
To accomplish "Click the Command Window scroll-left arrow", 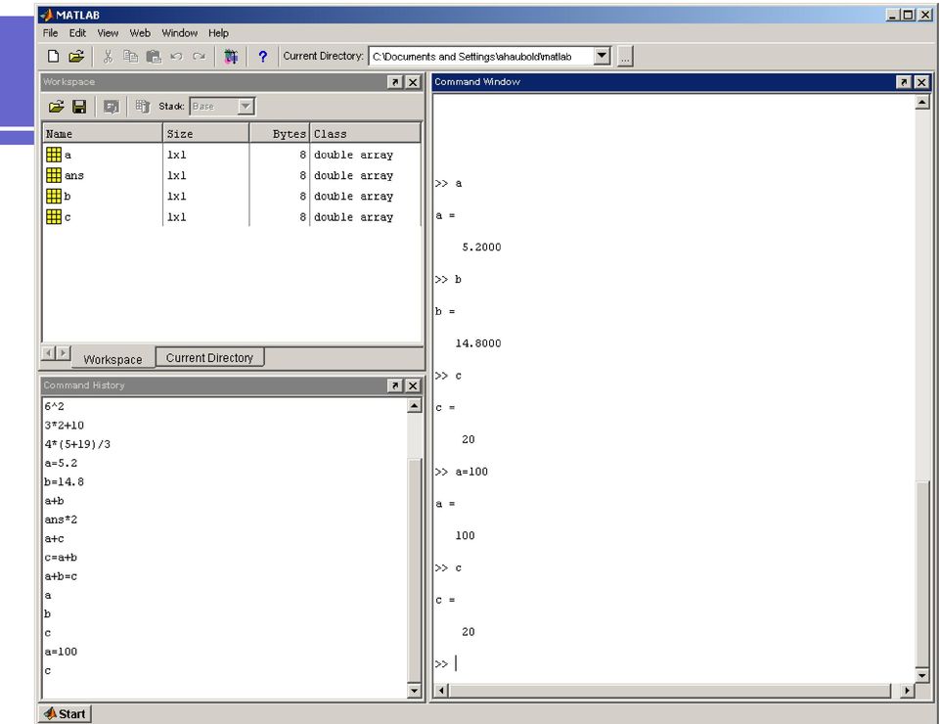I will pyautogui.click(x=441, y=691).
